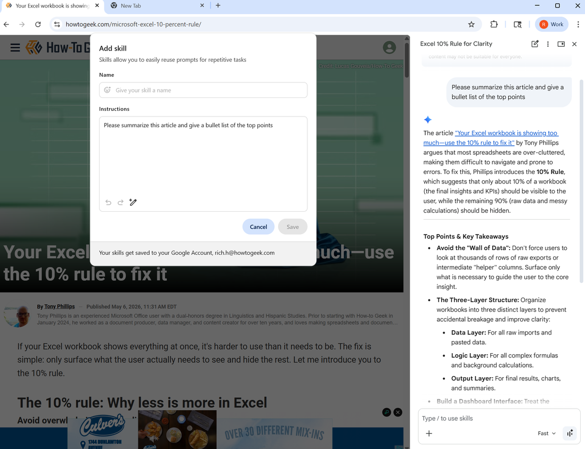
Task: Click the 'Excel 10% Rule for Clarity' title
Action: 456,44
